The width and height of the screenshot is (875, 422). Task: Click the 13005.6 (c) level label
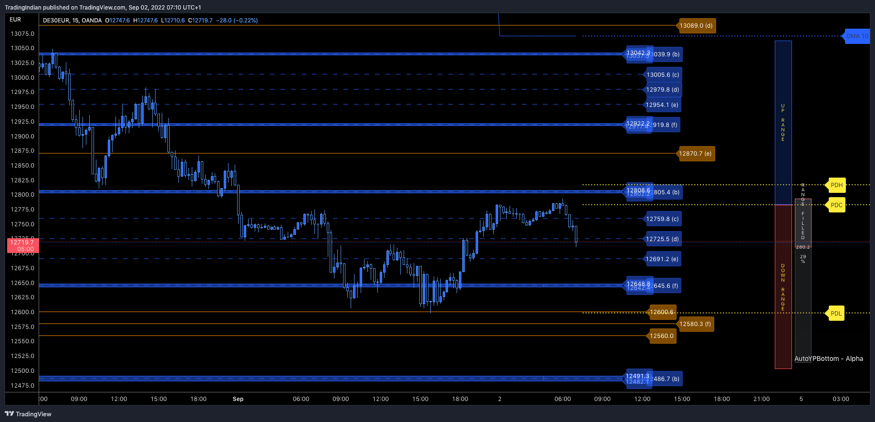coord(662,75)
